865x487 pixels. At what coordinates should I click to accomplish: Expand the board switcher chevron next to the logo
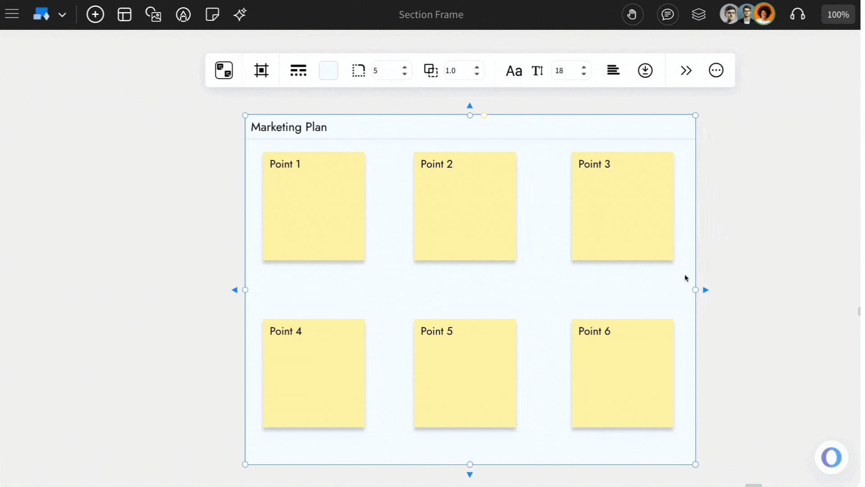point(63,14)
